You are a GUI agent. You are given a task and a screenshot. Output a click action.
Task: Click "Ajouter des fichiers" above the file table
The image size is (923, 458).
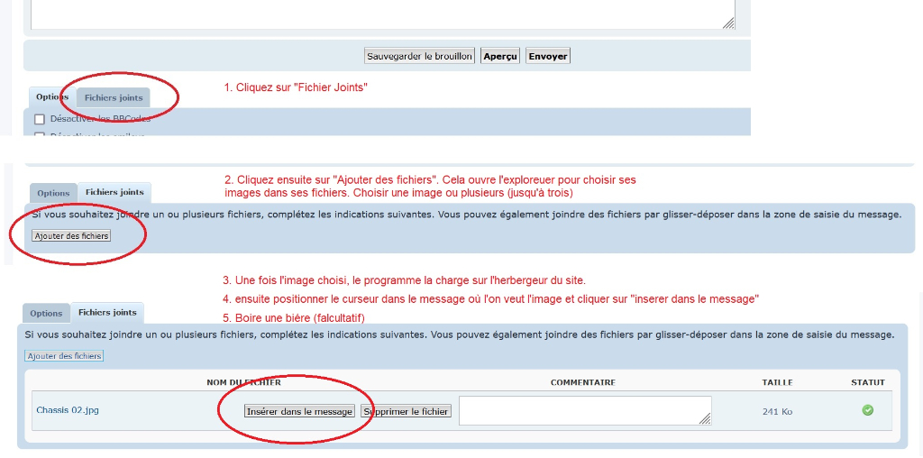tap(64, 356)
